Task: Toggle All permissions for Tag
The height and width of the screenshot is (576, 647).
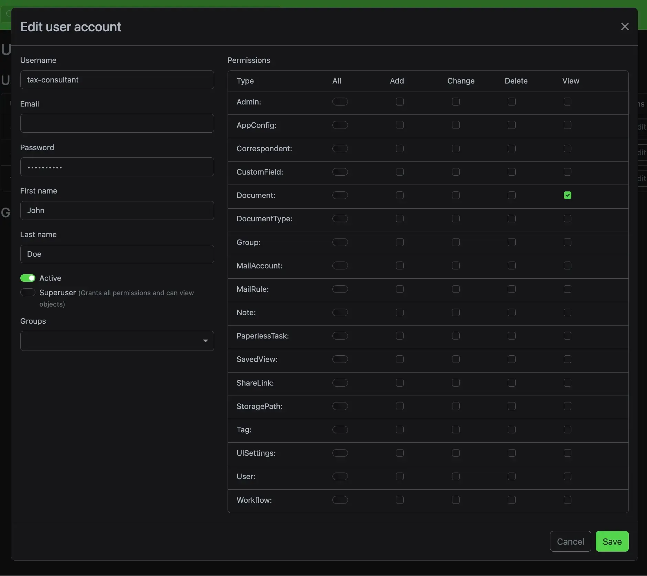Action: (340, 430)
